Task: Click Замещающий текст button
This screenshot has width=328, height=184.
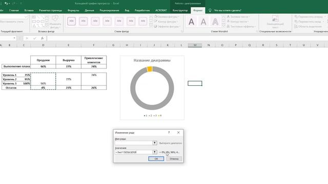Action: click(275, 22)
